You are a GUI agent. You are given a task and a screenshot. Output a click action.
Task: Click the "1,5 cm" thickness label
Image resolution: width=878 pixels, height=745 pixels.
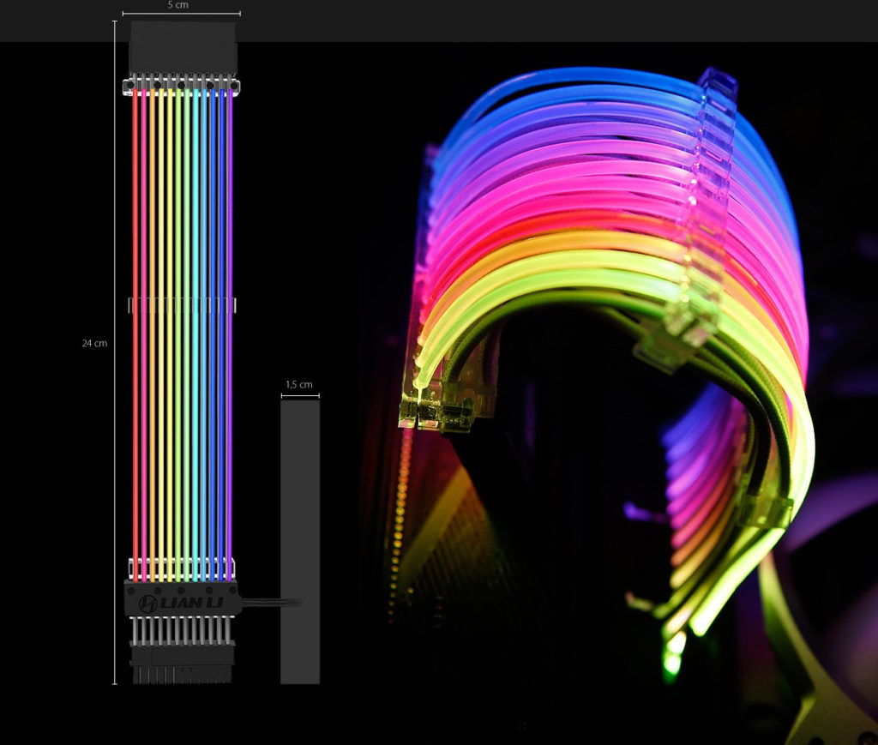tap(299, 385)
